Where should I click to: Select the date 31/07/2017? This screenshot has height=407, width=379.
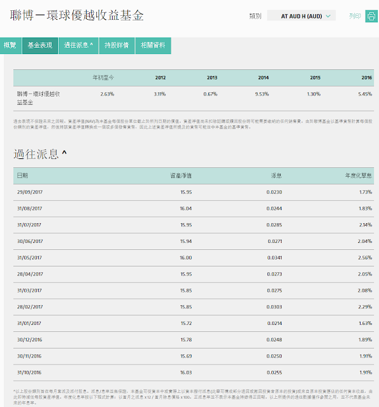point(29,224)
